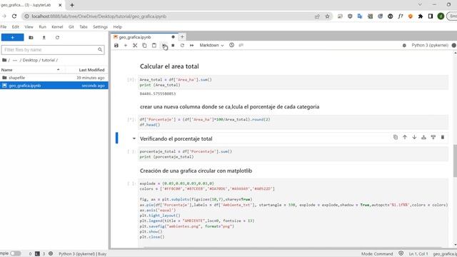Open the Tabs menu
Image resolution: width=457 pixels, height=257 pixels.
pyautogui.click(x=84, y=27)
